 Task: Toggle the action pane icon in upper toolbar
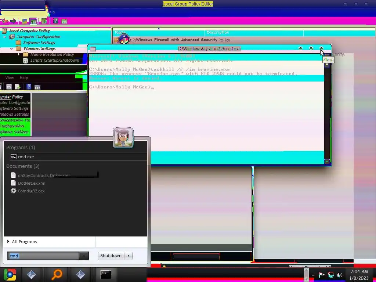coord(64,21)
